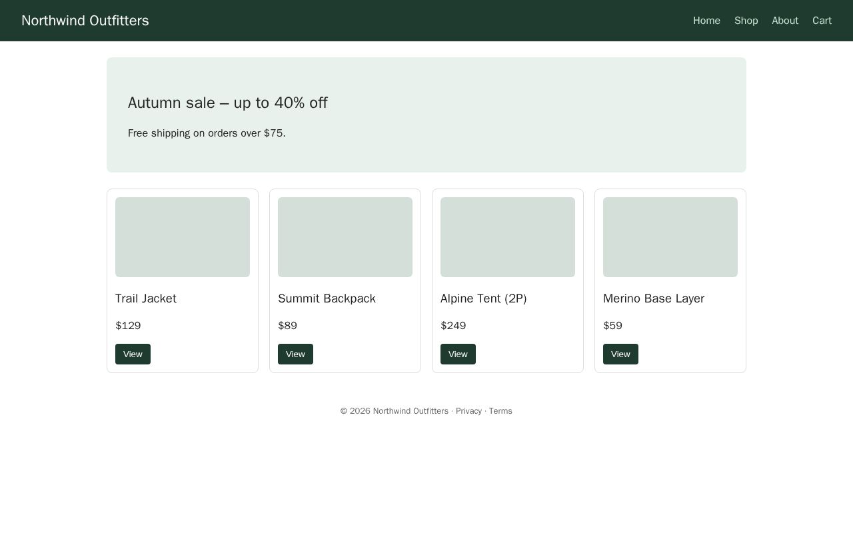Open the Terms link in the footer
This screenshot has width=853, height=533.
pos(500,411)
